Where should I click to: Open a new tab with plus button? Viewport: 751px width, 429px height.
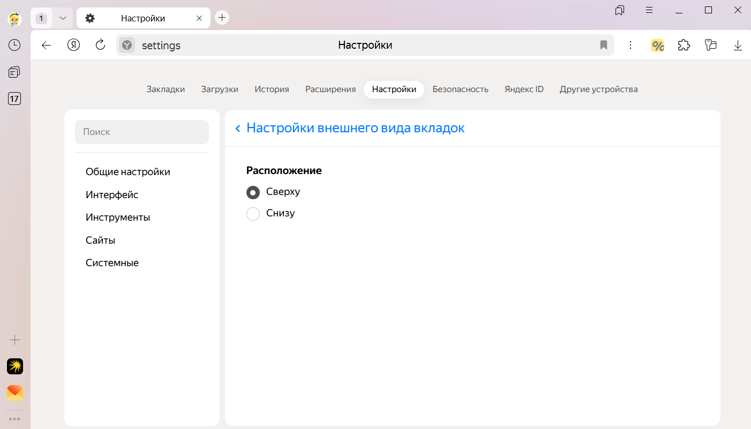tap(222, 18)
